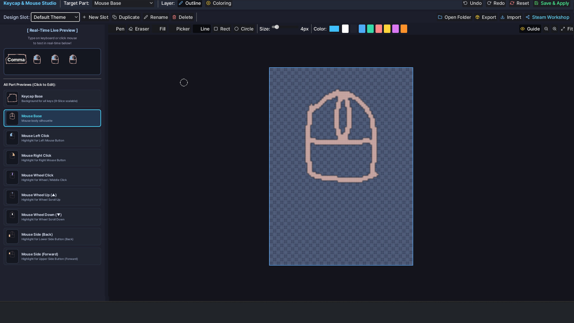Toggle the Guide overlay
This screenshot has height=323, width=574.
point(530,29)
